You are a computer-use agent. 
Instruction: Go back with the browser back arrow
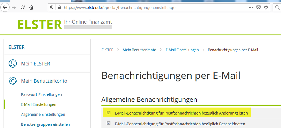click(x=5, y=8)
